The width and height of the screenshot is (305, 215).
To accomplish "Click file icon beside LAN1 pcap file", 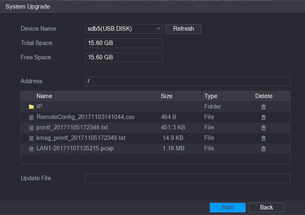I will pyautogui.click(x=31, y=149).
